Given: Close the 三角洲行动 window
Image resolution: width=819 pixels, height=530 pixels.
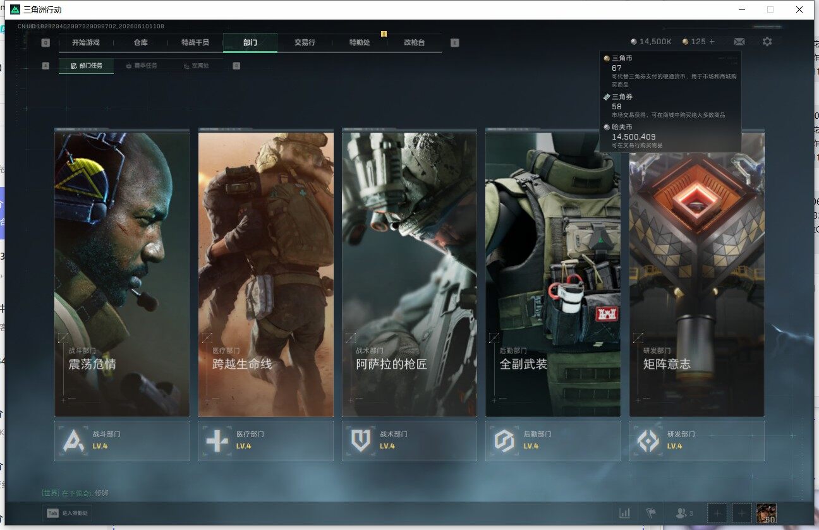Looking at the screenshot, I should point(799,9).
